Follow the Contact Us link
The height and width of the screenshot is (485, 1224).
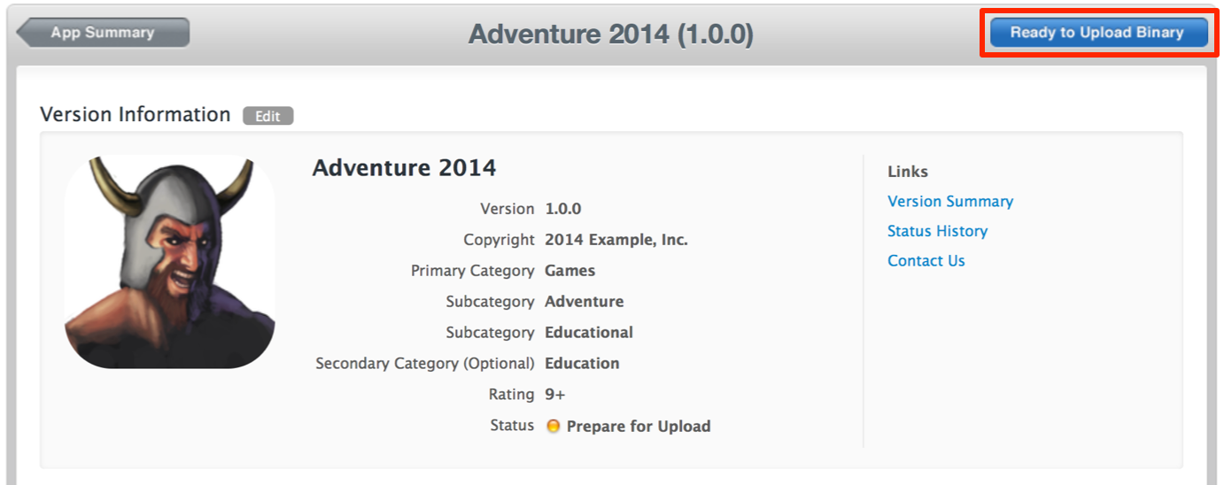point(926,261)
